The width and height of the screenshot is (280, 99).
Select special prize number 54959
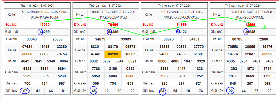[182, 25]
